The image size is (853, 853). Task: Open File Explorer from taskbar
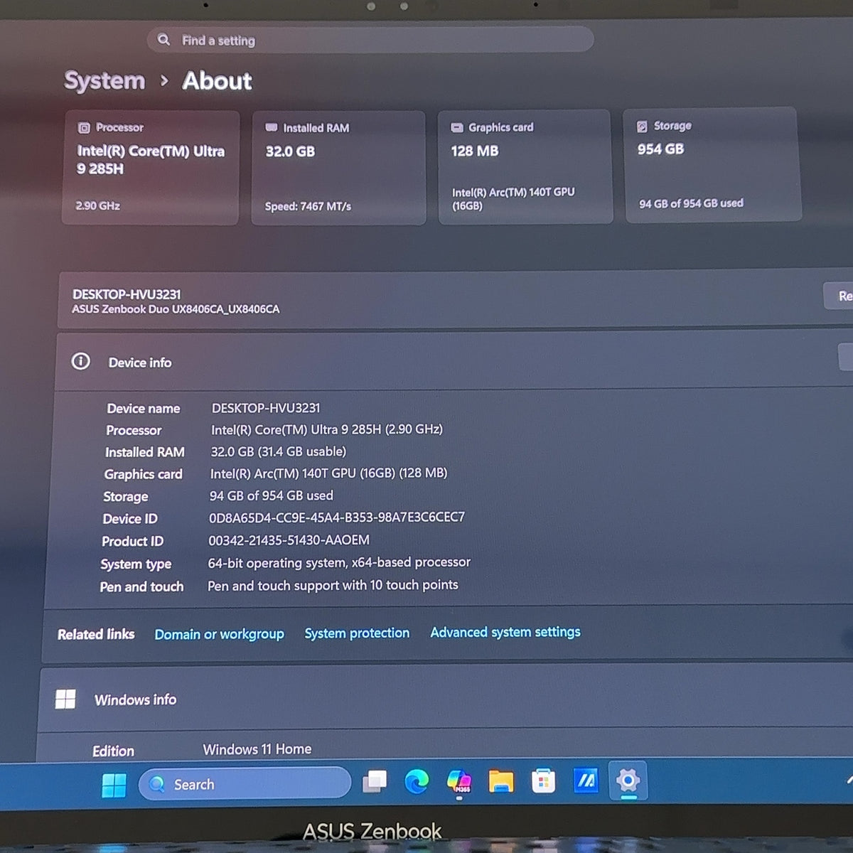501,781
